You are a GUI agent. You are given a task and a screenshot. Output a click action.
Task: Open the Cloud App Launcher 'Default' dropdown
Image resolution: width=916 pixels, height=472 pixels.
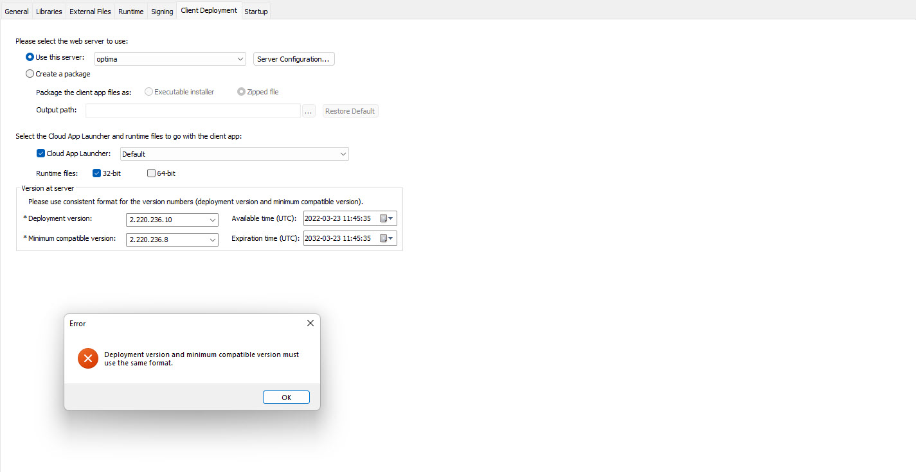coord(343,154)
